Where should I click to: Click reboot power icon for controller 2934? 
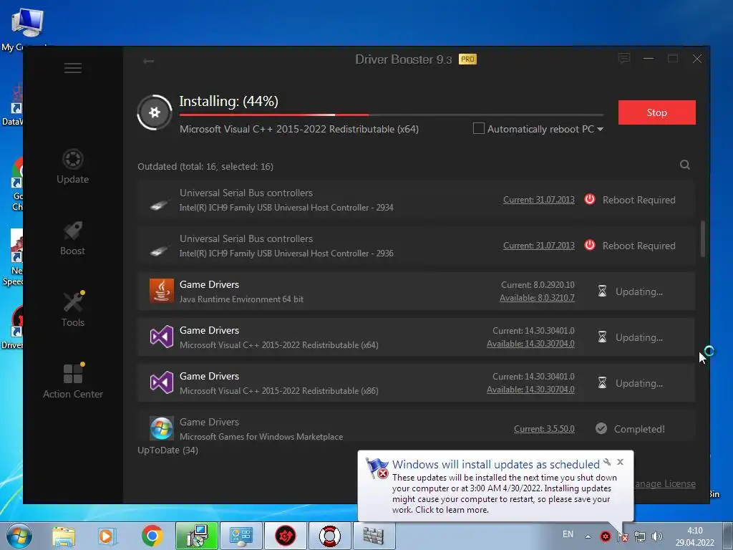[590, 199]
